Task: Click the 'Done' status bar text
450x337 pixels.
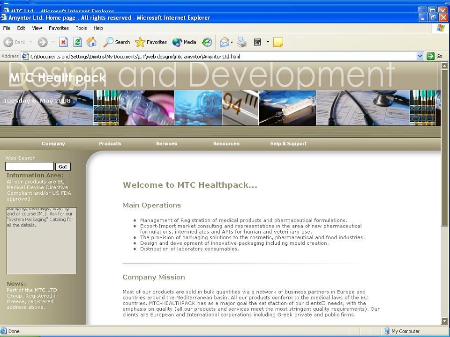Action: [14, 331]
